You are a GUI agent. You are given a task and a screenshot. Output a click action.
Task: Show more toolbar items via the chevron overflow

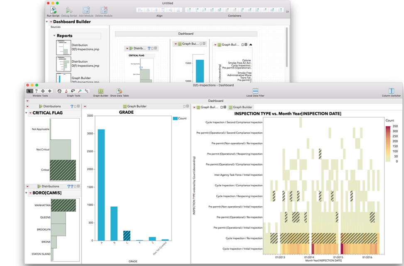[287, 12]
